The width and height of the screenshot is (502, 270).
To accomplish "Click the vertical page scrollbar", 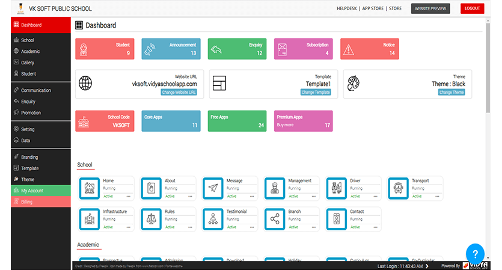I will click(x=488, y=68).
